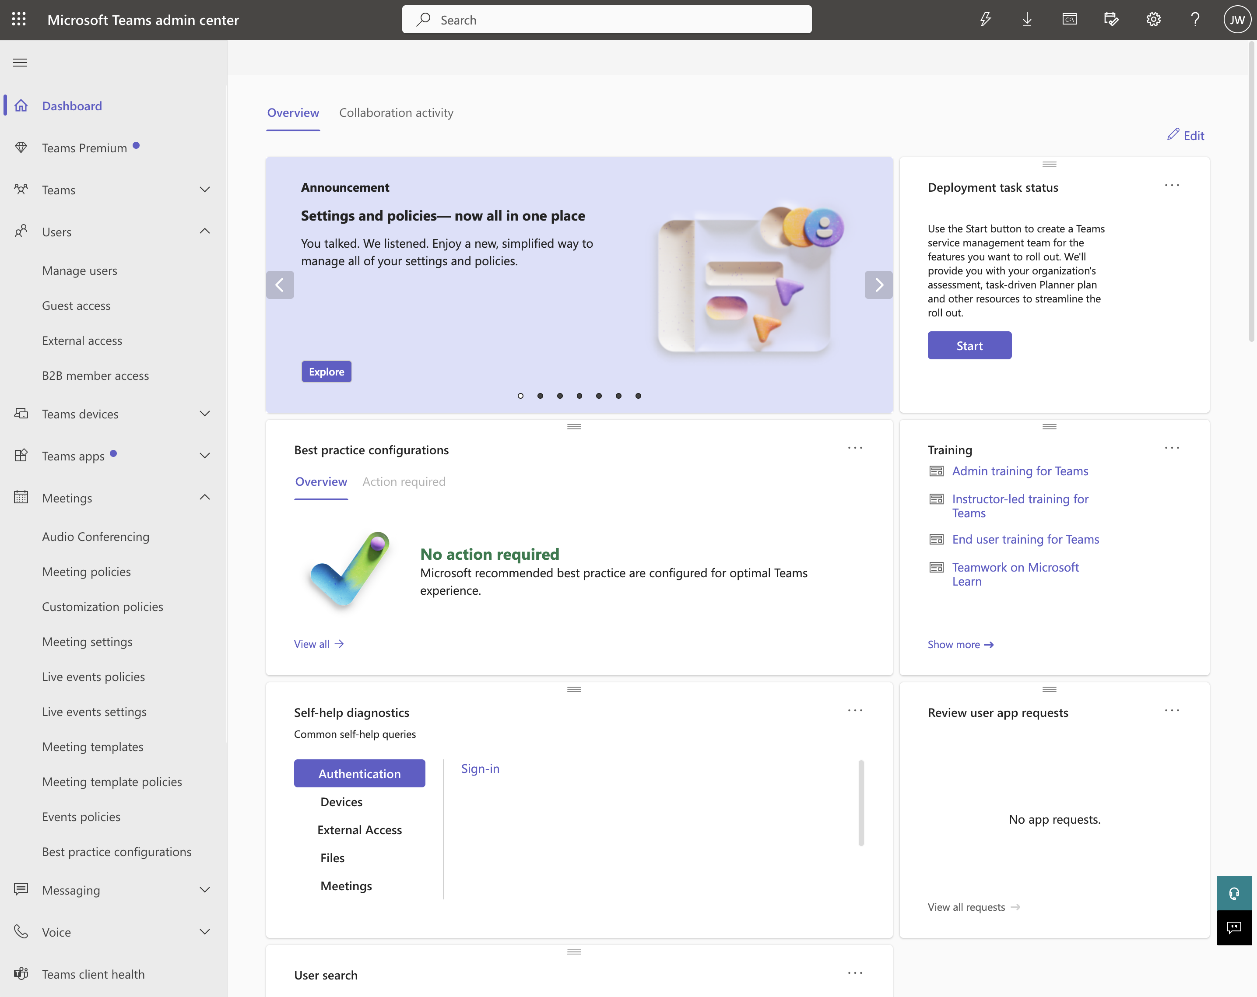
Task: Expand the Voice section chevron
Action: 205,932
